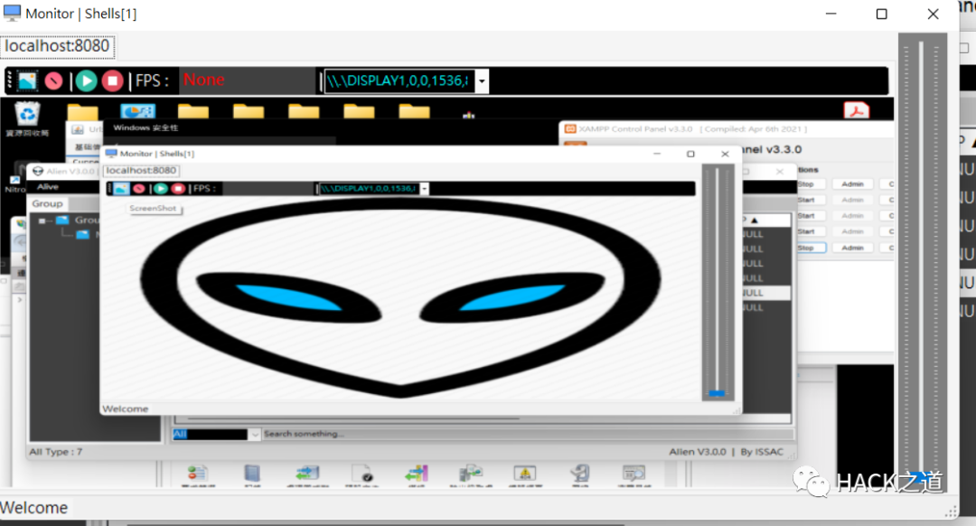Close the inner Monitor | Shells[1] window
Screen dimensions: 976x526
coord(725,154)
